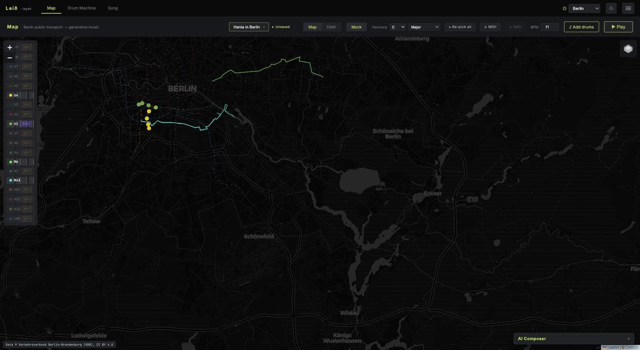Click the U6 line color dot
Screen dimensions: 640x350
click(11, 76)
